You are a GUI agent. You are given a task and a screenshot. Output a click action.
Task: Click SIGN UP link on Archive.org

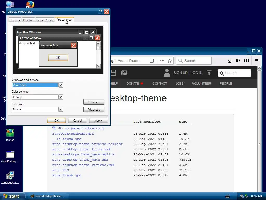[x=180, y=73]
